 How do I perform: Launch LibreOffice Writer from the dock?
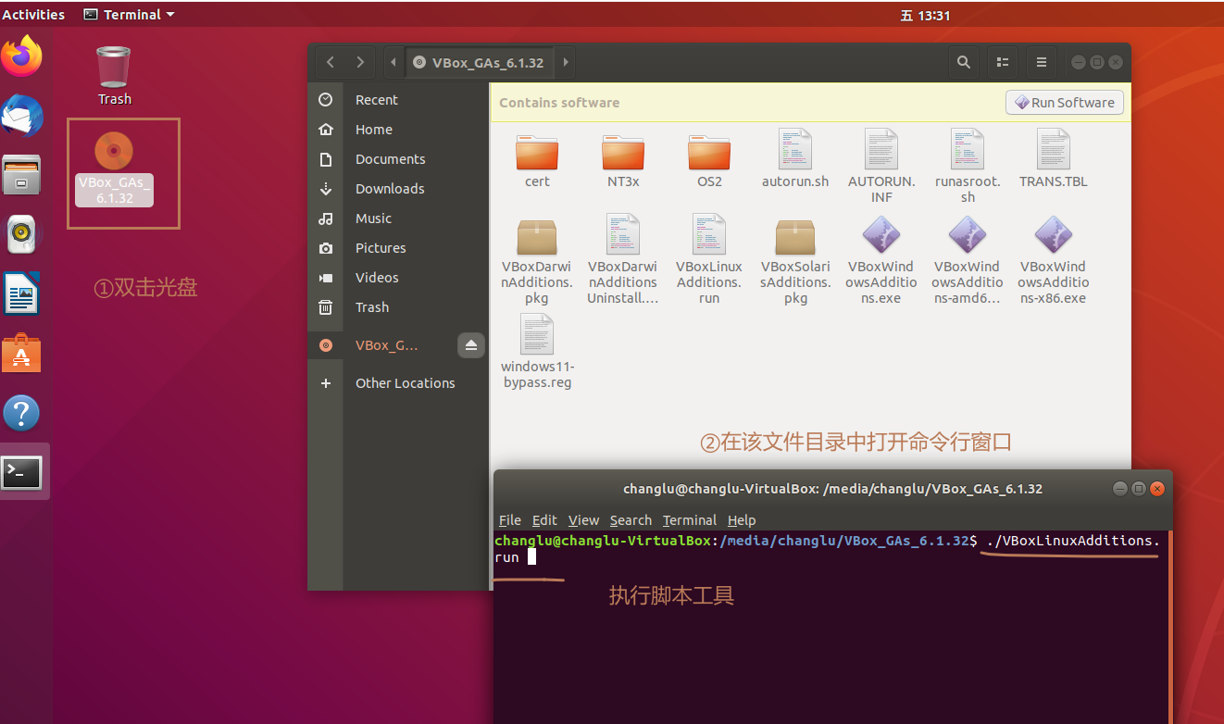21,294
